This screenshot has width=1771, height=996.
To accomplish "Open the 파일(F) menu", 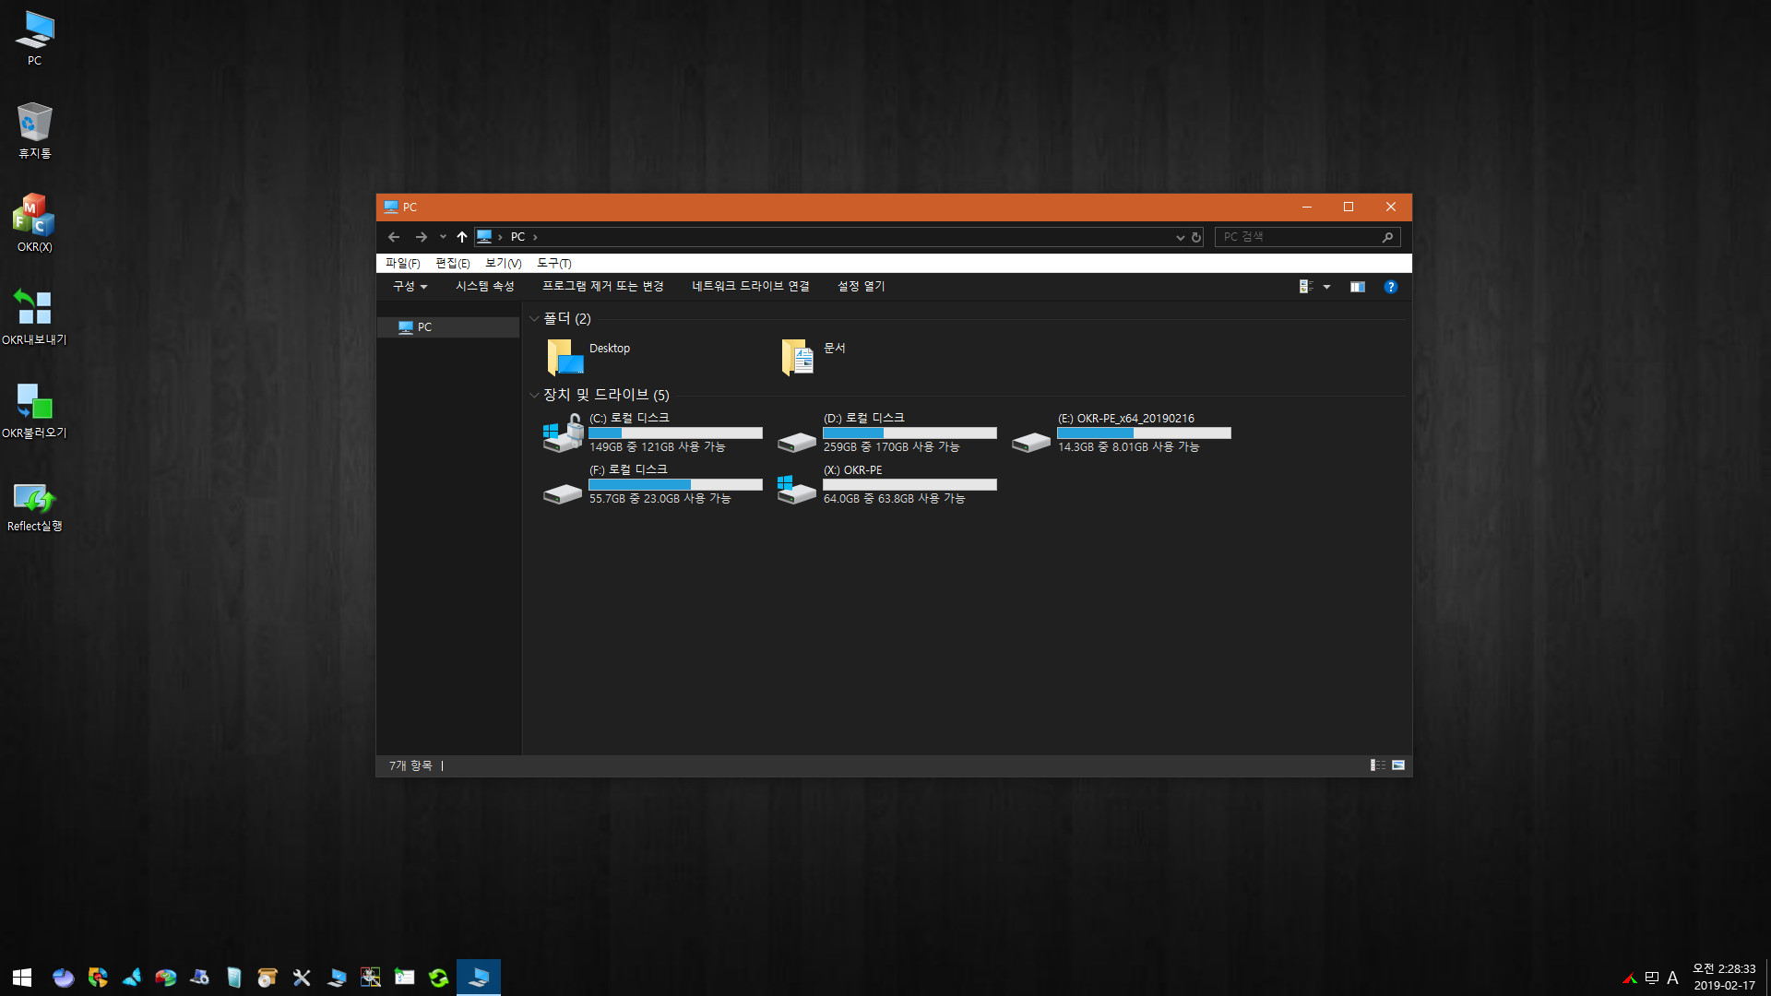I will click(403, 264).
